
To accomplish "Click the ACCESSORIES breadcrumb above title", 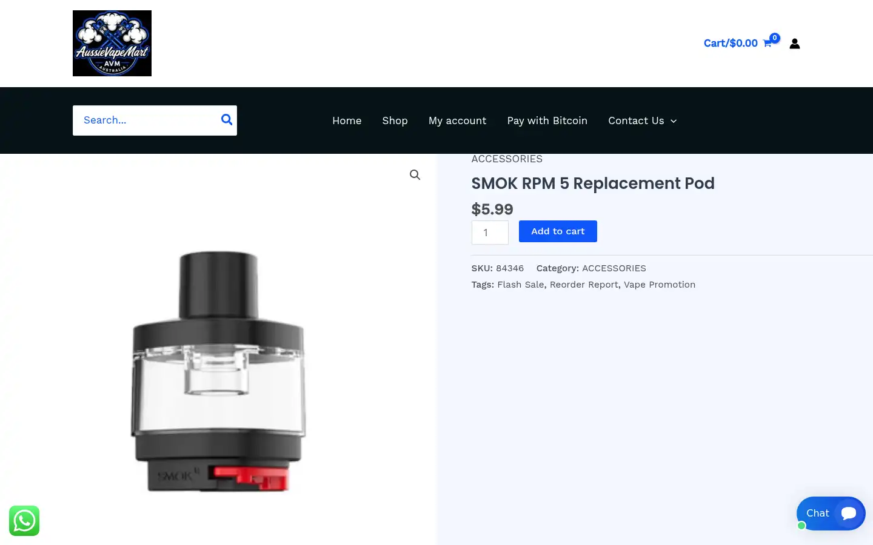I will [x=507, y=159].
